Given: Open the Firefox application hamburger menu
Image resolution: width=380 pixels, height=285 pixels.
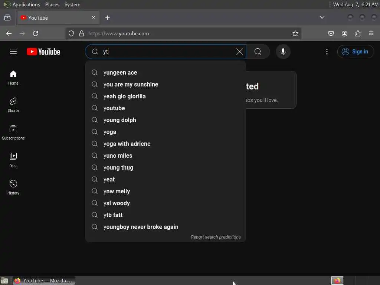Looking at the screenshot, I should [371, 33].
